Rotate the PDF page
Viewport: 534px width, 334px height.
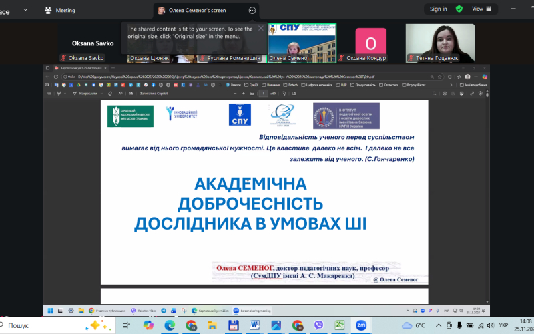click(x=284, y=94)
